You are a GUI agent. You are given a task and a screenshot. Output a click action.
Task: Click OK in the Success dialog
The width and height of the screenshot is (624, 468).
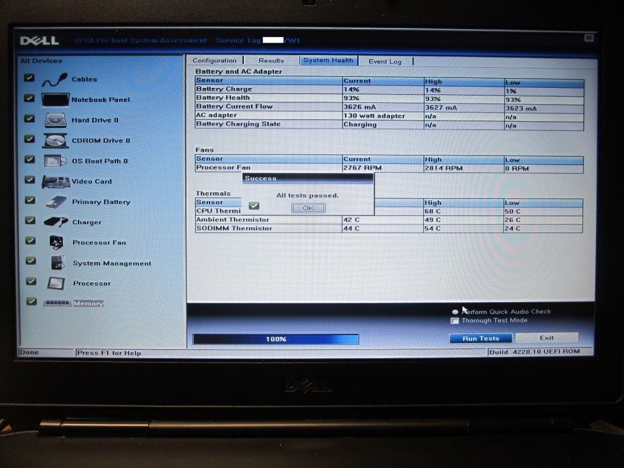(308, 208)
